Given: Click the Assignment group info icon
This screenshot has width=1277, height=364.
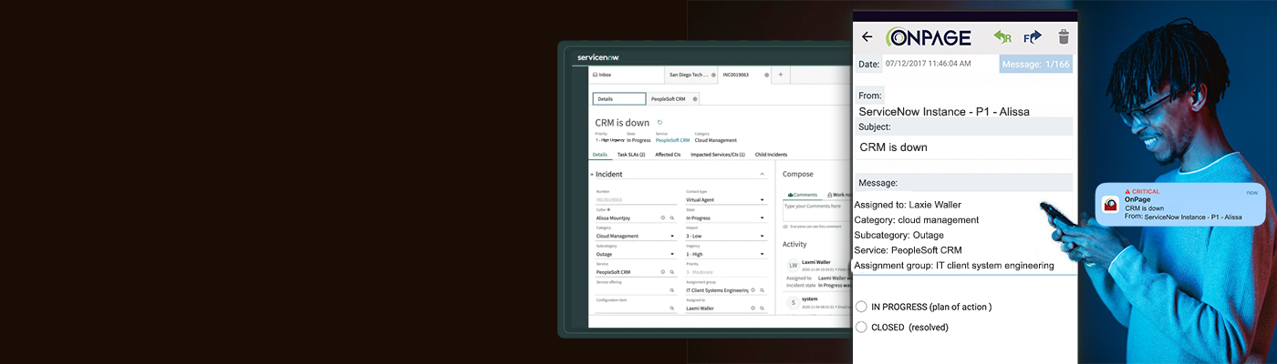Looking at the screenshot, I should click(753, 290).
